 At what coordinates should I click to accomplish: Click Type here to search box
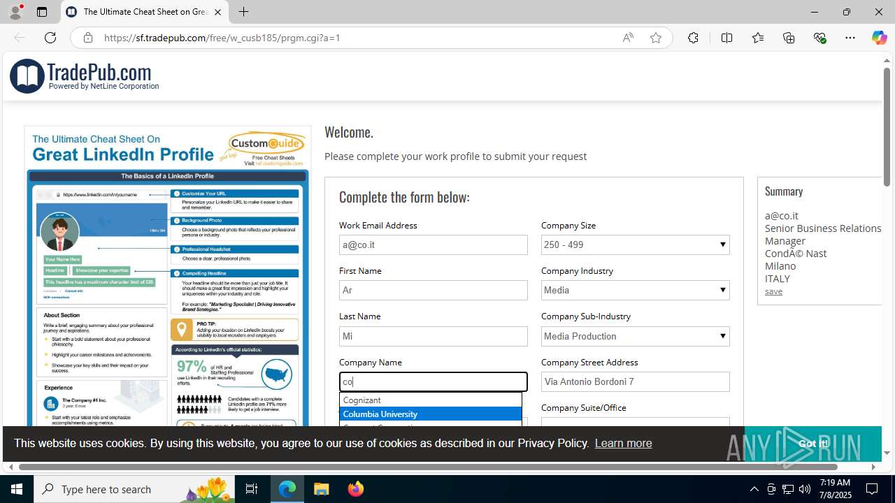pos(134,489)
